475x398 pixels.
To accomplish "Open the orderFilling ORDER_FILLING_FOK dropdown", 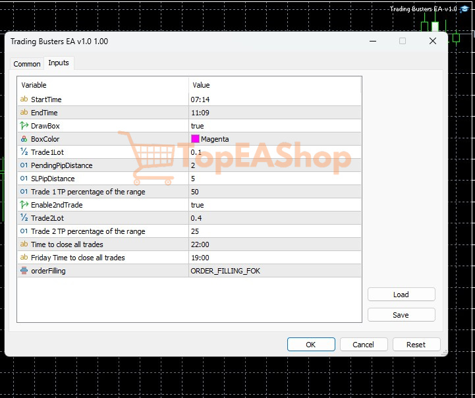I will [x=274, y=271].
